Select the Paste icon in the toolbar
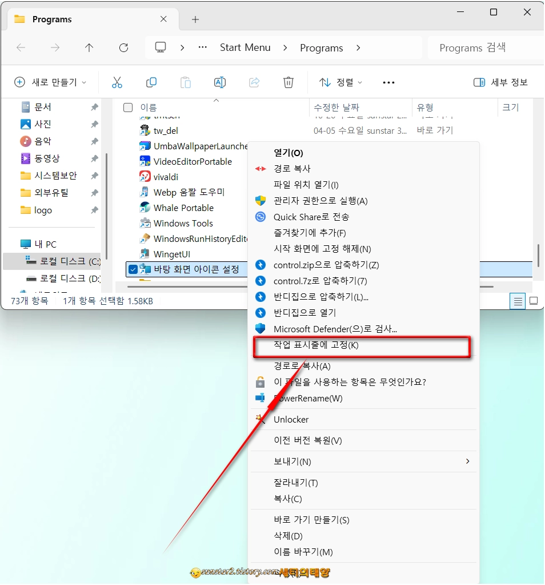The width and height of the screenshot is (545, 585). pyautogui.click(x=186, y=82)
